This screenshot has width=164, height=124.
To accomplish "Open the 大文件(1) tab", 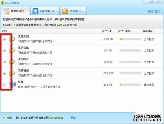I will coord(73,11).
